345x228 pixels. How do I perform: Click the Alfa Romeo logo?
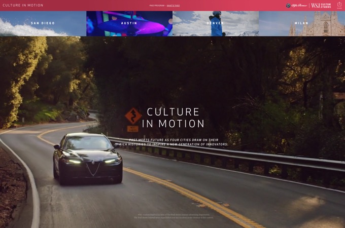click(296, 6)
